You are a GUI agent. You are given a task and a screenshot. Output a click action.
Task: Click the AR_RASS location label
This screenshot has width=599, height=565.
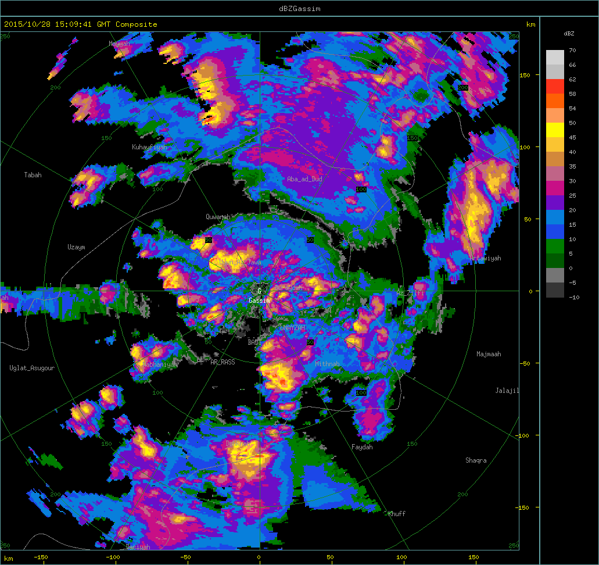pos(223,362)
